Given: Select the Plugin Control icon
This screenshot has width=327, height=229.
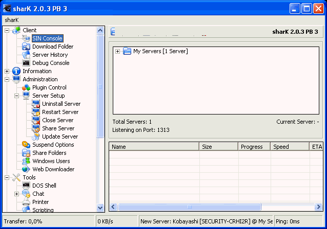Looking at the screenshot, I should point(26,87).
